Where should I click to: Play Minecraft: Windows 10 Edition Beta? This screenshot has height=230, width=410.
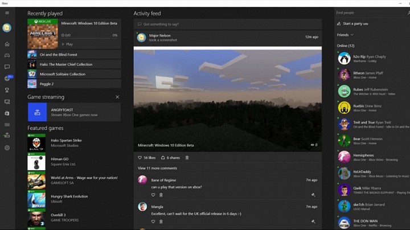click(67, 44)
